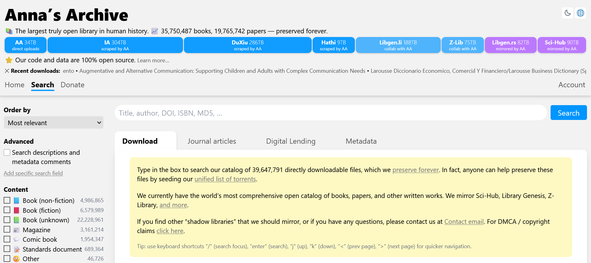Open the Search nav item
This screenshot has height=263, width=591.
[x=43, y=85]
